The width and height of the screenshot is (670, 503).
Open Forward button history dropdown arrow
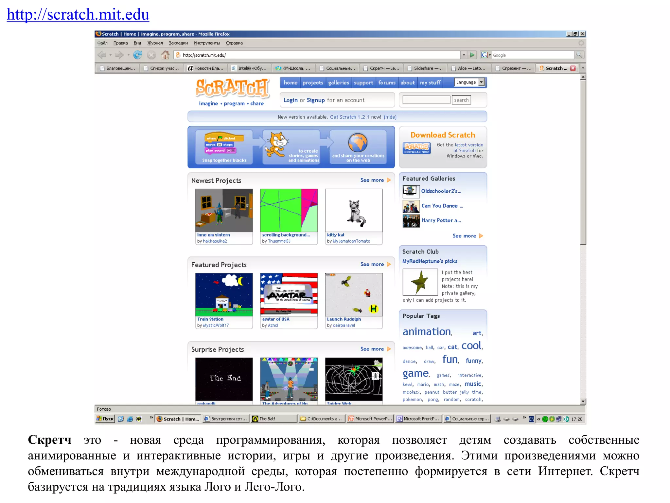click(x=128, y=55)
